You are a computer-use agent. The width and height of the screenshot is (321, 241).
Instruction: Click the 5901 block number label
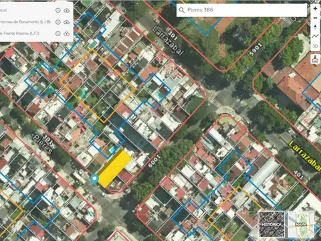pos(255,50)
